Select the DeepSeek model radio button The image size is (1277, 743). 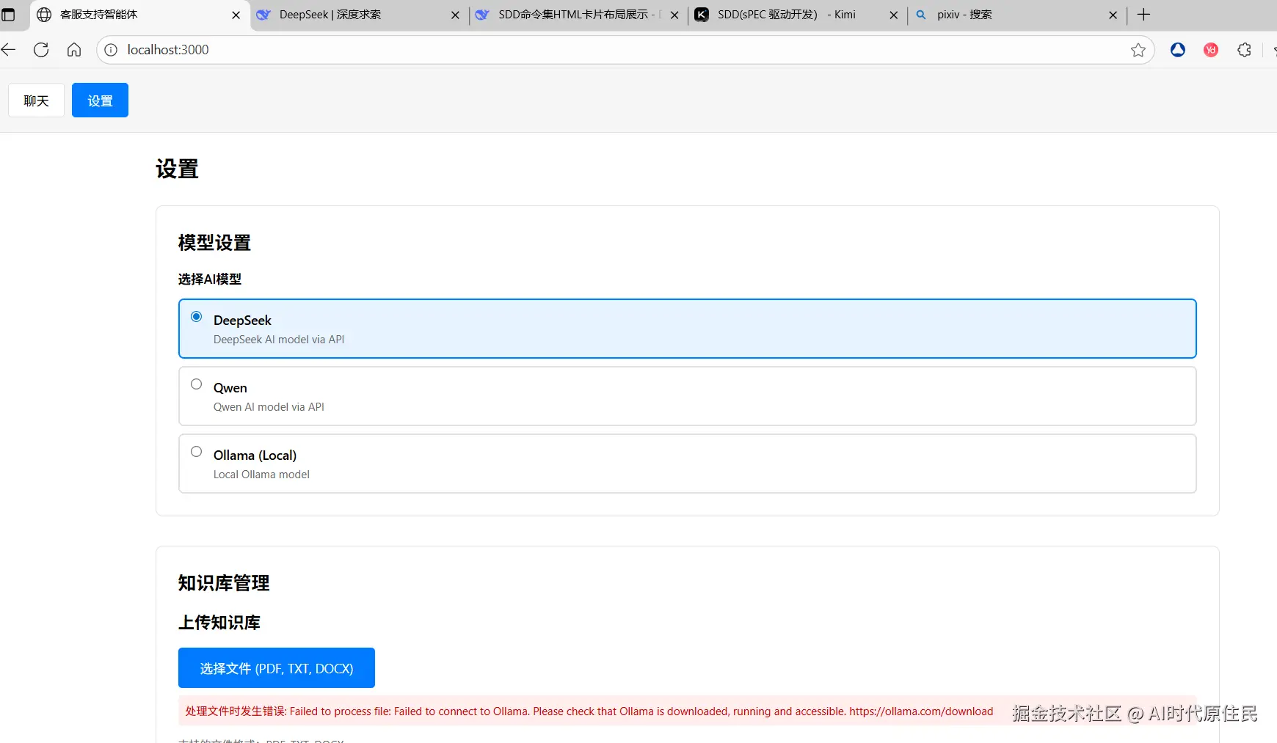pos(196,317)
